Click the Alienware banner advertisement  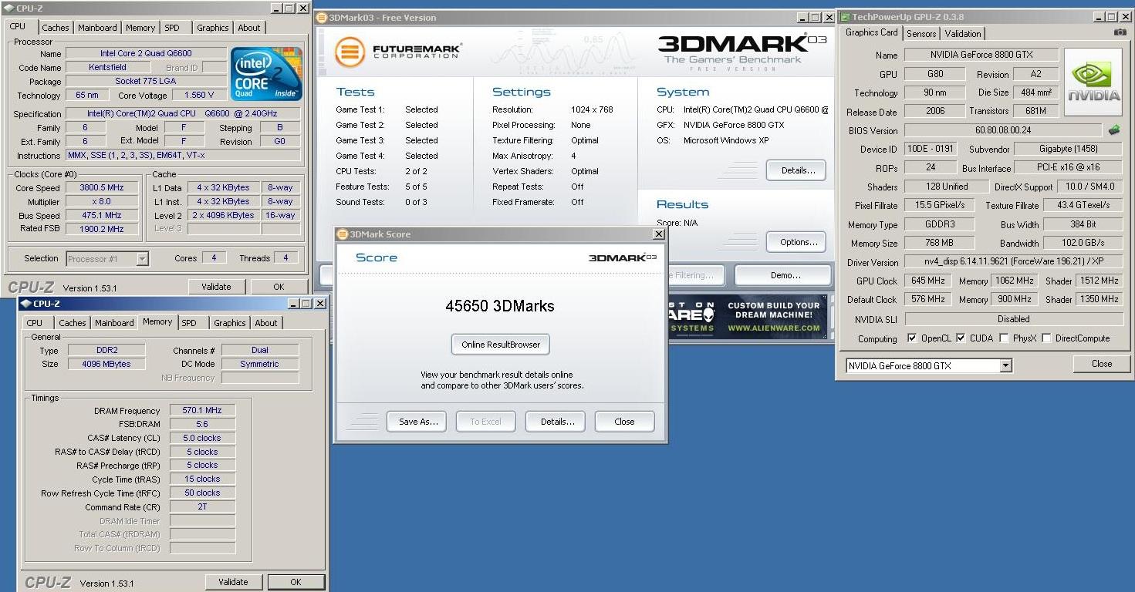747,317
